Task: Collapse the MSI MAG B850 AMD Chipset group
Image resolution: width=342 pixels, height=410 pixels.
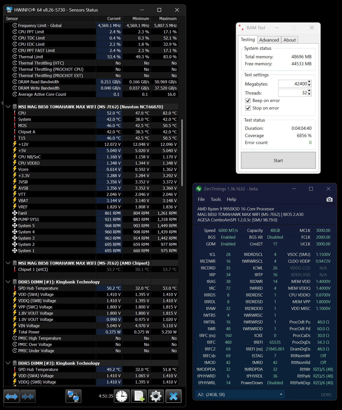Action: (8, 263)
